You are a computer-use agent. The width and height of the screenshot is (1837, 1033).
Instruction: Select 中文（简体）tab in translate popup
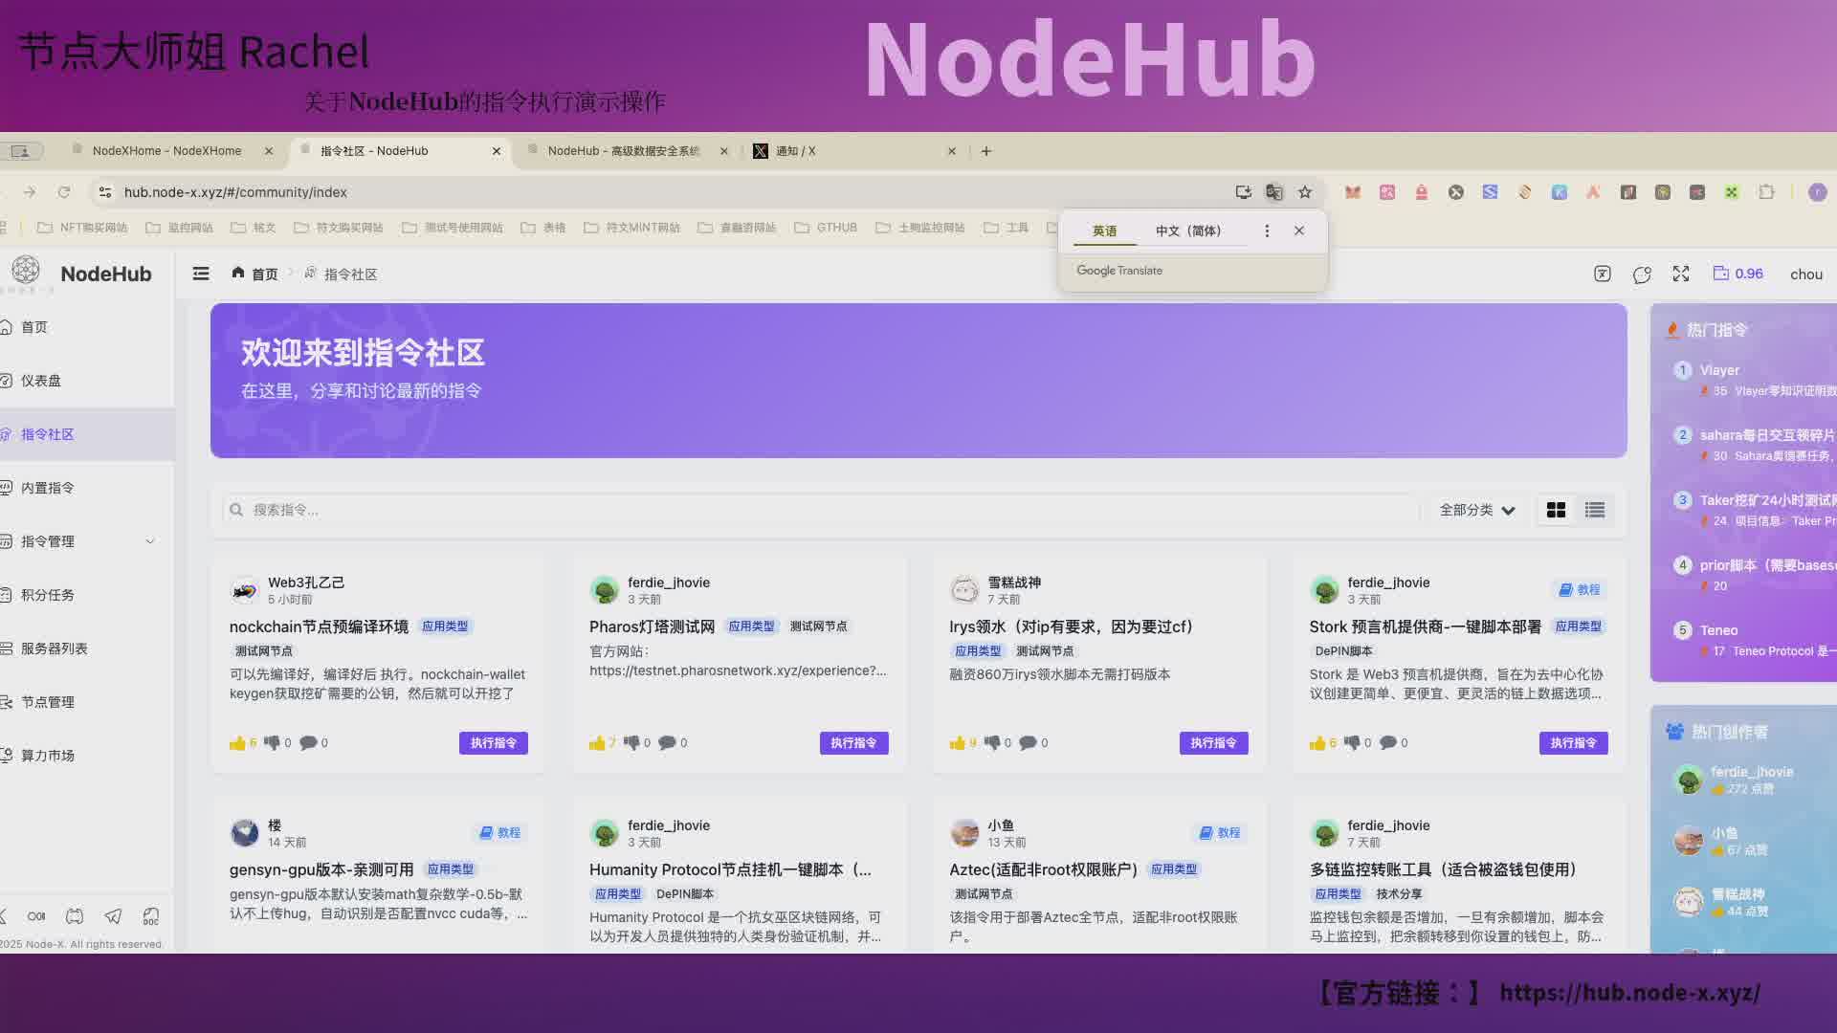[1187, 231]
